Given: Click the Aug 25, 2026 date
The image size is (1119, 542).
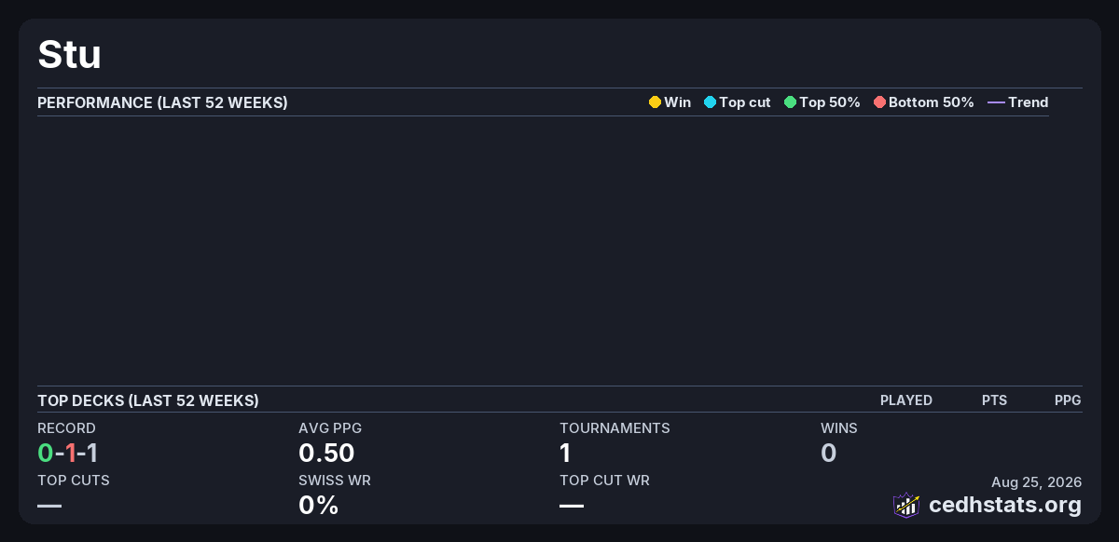Looking at the screenshot, I should 1036,482.
